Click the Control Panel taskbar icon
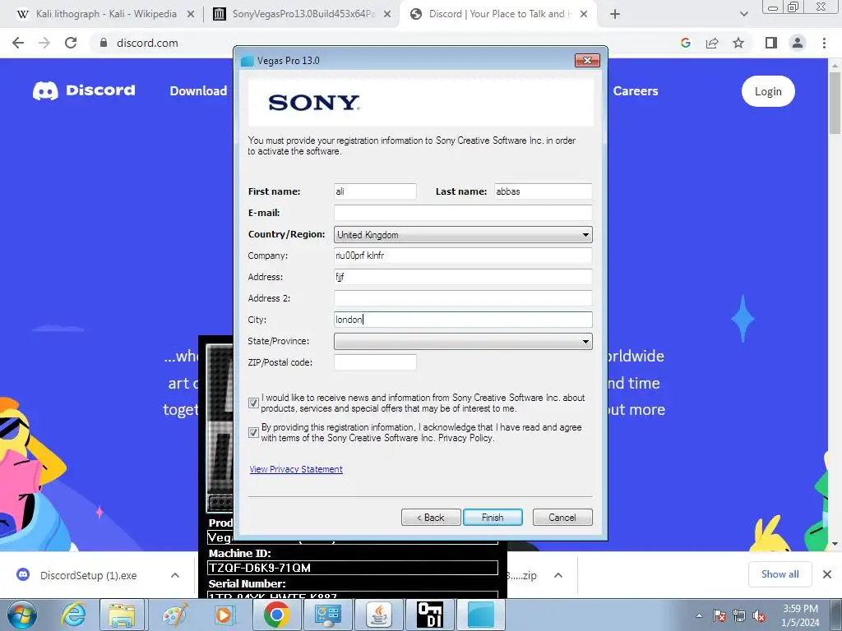The width and height of the screenshot is (842, 631). point(327,615)
